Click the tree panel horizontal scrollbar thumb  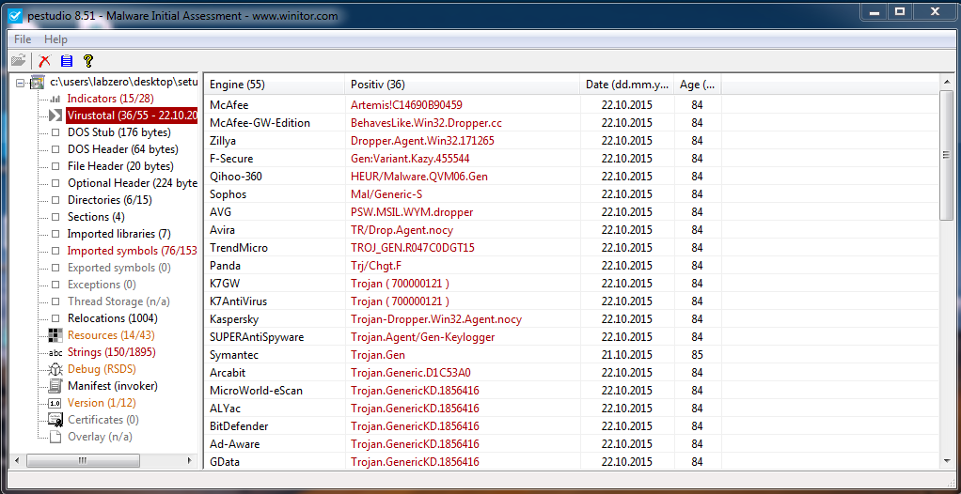point(84,460)
